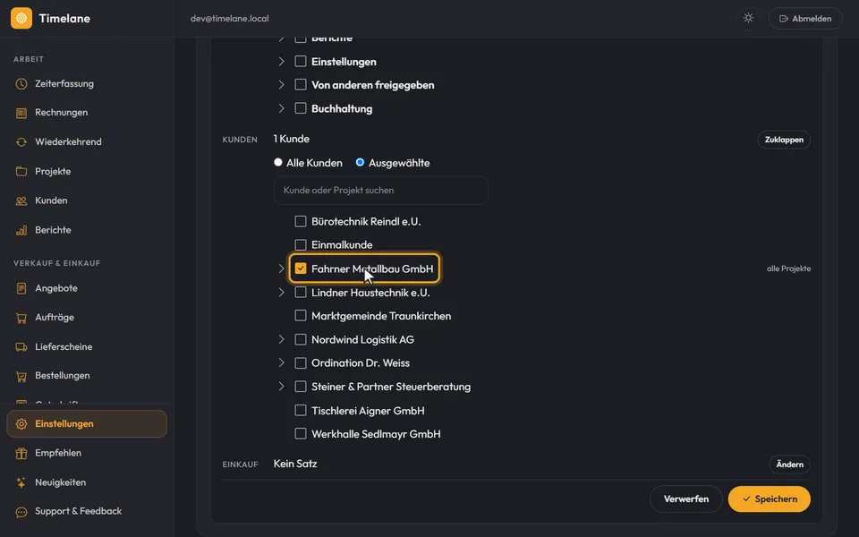The height and width of the screenshot is (537, 859).
Task: Expand the Buchhaltung permission row
Action: (x=281, y=108)
